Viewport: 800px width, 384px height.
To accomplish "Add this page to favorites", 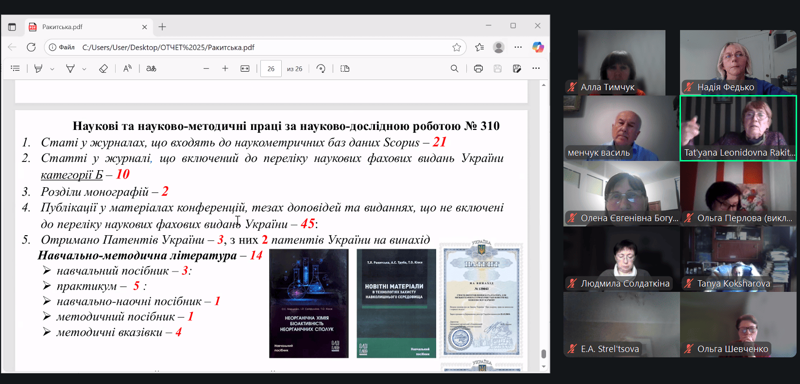I will coord(457,47).
